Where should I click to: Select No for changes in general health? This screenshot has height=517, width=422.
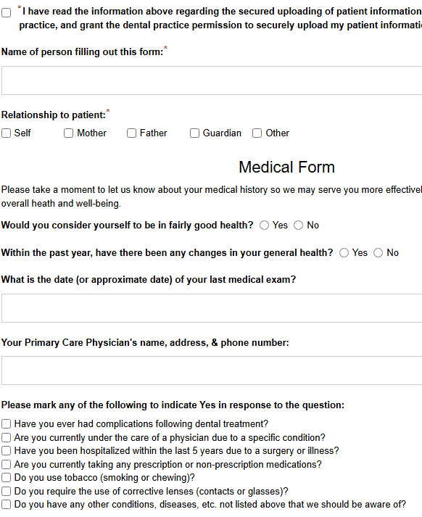click(378, 253)
